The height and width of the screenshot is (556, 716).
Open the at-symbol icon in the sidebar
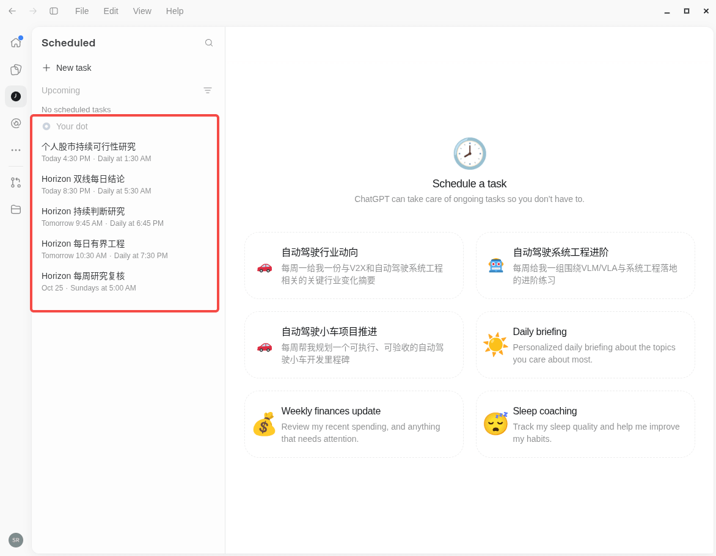click(x=16, y=123)
